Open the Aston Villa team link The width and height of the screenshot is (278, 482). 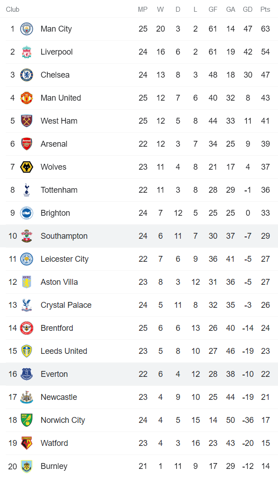click(59, 282)
